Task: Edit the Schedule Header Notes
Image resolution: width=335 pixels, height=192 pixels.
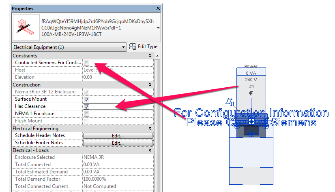Action: tap(118, 135)
